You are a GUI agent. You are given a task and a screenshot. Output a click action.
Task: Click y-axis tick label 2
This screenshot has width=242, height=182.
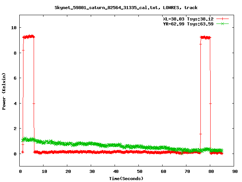pyautogui.click(x=15, y=129)
